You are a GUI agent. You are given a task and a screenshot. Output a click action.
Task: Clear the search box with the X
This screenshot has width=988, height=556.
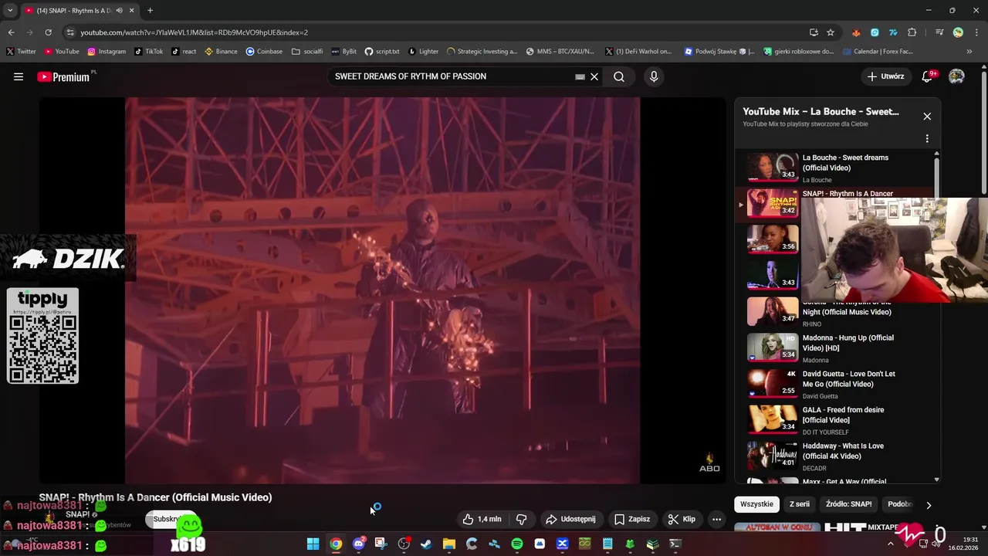tap(594, 76)
